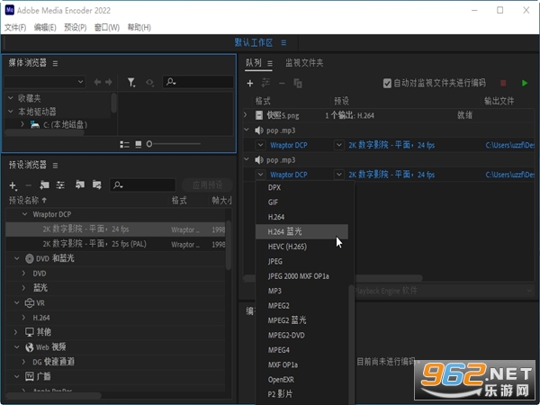
Task: Click the 默认工作区 workspace label
Action: (254, 42)
